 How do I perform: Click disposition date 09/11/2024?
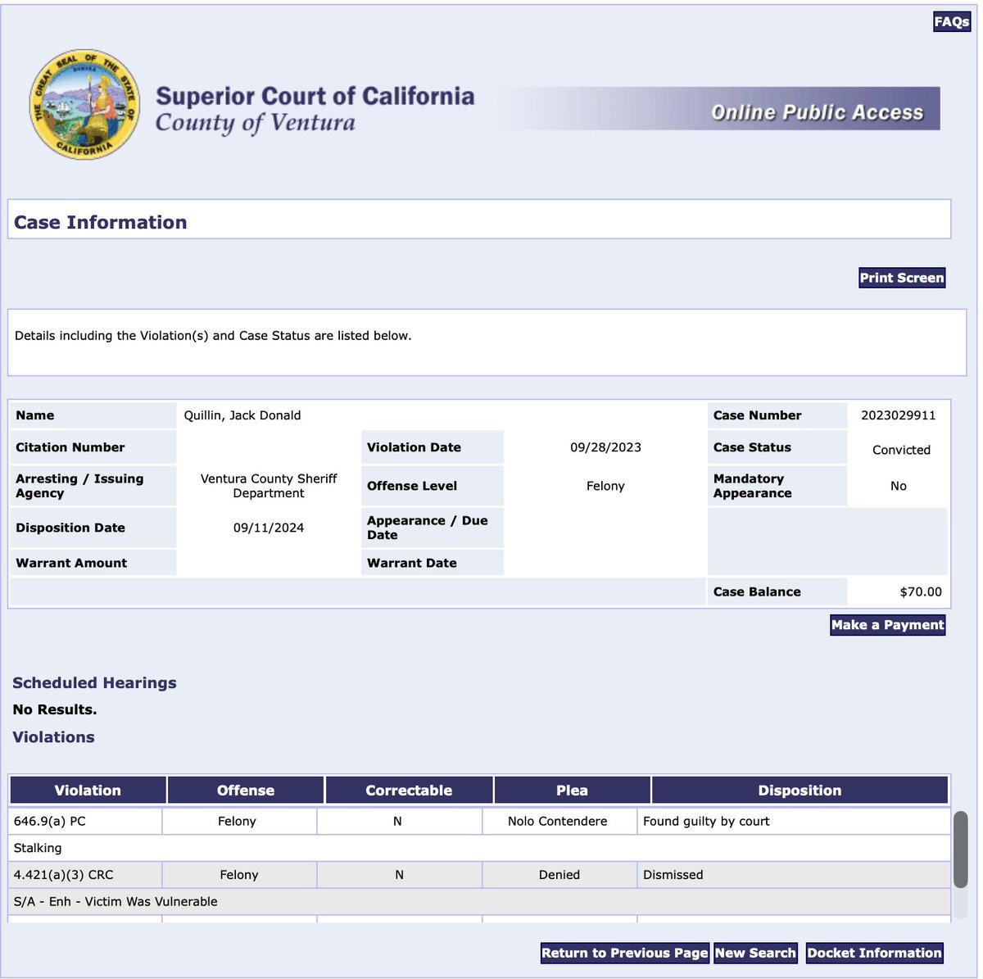pyautogui.click(x=269, y=528)
